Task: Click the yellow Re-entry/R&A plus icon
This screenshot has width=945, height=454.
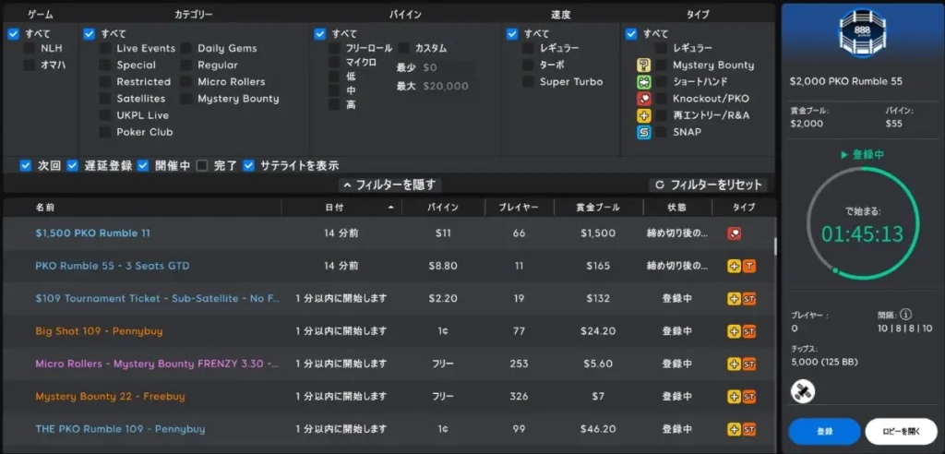Action: [x=643, y=115]
